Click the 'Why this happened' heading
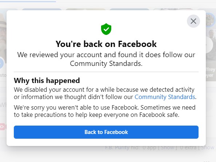 pyautogui.click(x=47, y=80)
